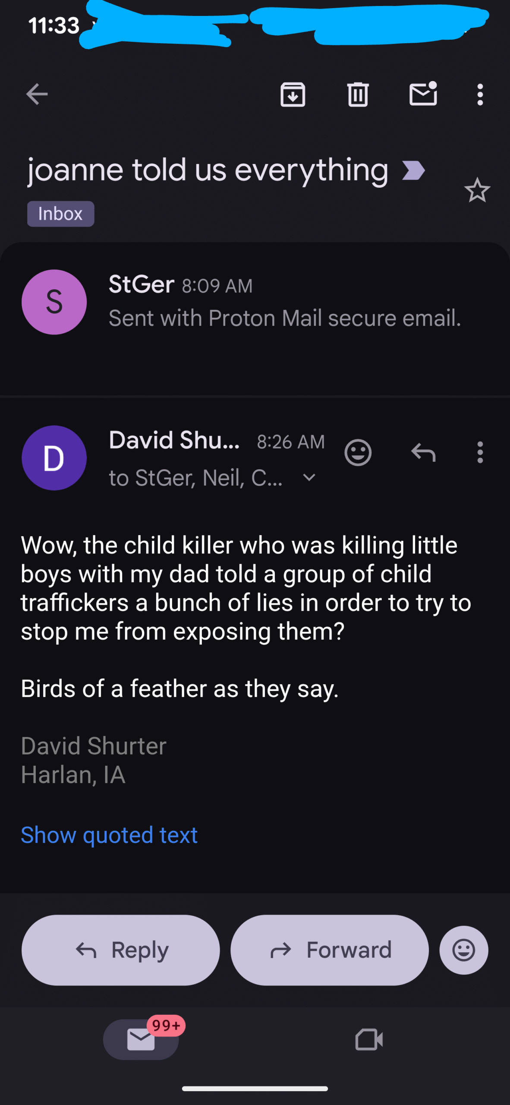Open David's message three-dot options

480,452
